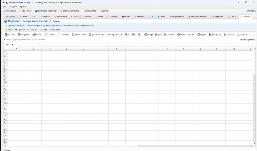Viewport: 257px width, 151px height.
Task: Click the Заливка fill icon
Action: [x=166, y=35]
